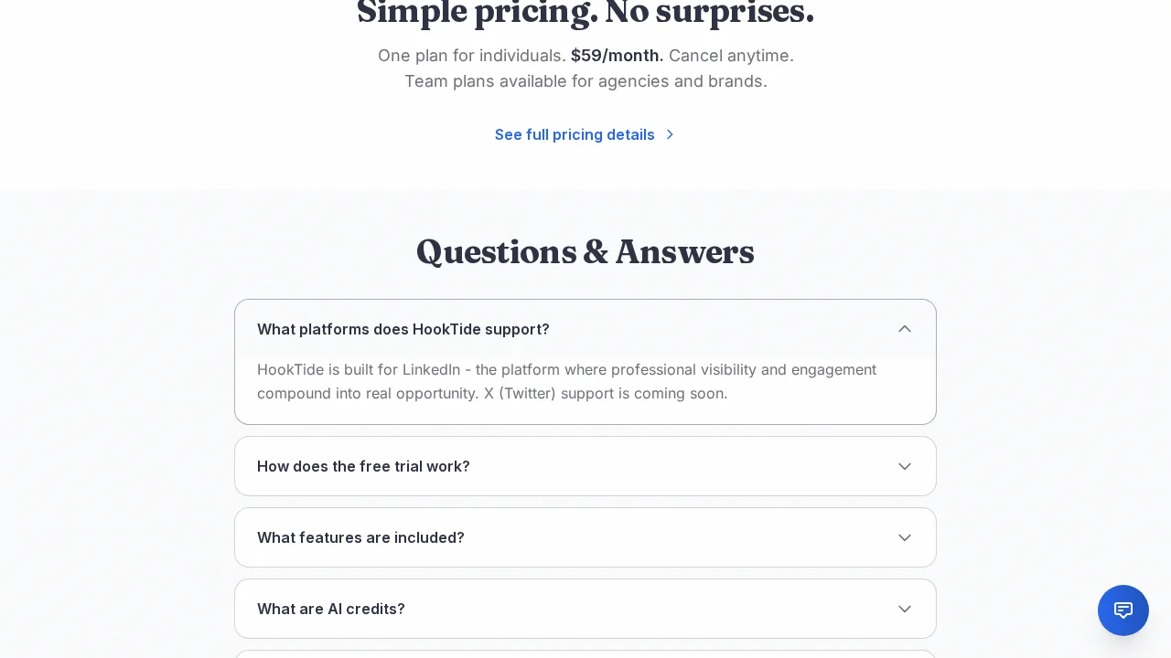Select "What are AI credits?" question
The image size is (1171, 658).
331,609
